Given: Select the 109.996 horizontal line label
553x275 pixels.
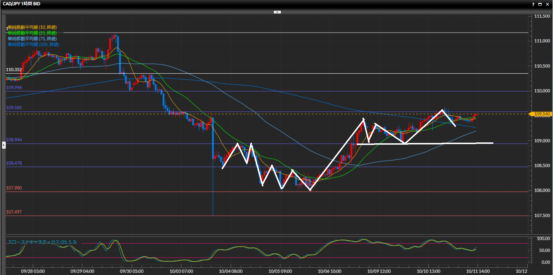Looking at the screenshot, I should click(x=14, y=88).
